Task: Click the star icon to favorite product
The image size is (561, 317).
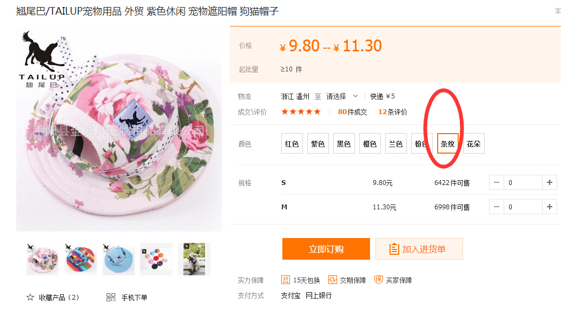Action: 30,298
